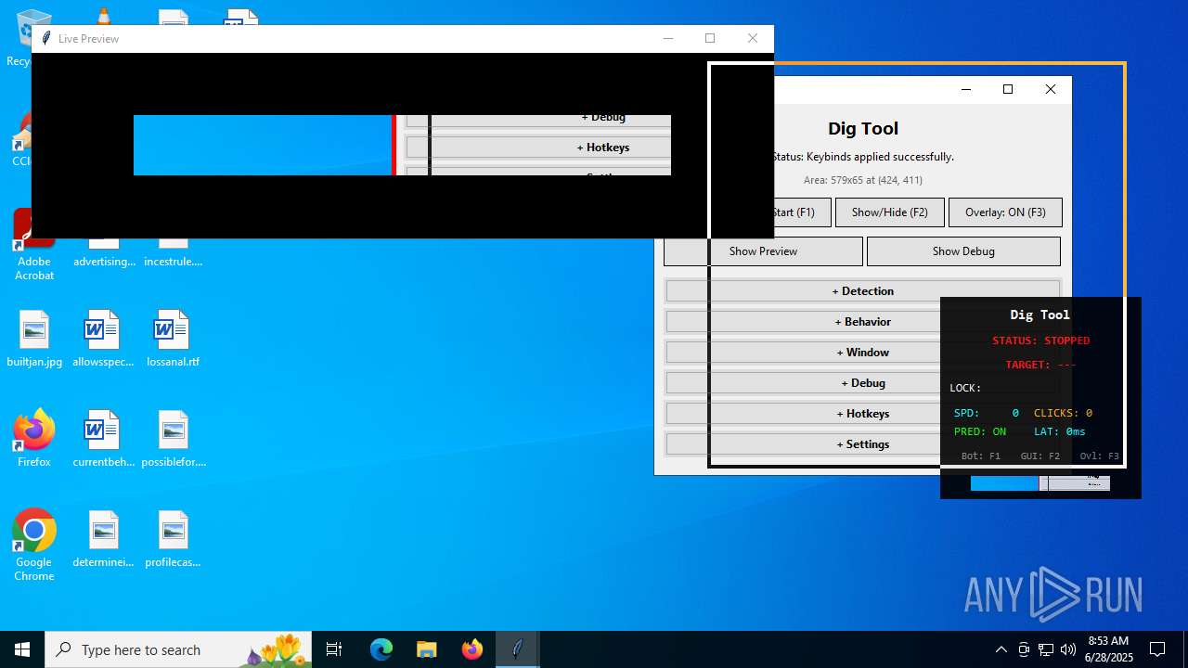The image size is (1188, 668).
Task: Click the Firefox taskbar icon
Action: coord(471,649)
